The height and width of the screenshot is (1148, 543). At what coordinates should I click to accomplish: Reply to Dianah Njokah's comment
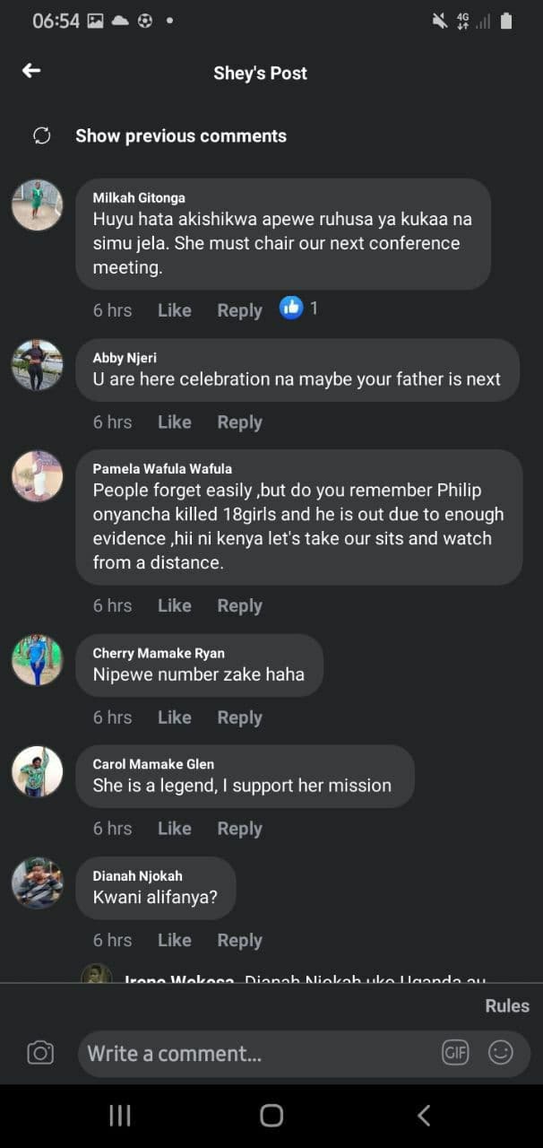[x=239, y=940]
